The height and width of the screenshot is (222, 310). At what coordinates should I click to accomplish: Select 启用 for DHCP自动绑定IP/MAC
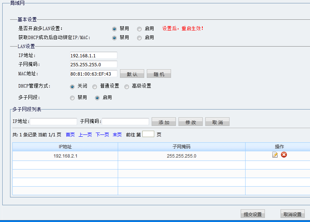click(139, 38)
